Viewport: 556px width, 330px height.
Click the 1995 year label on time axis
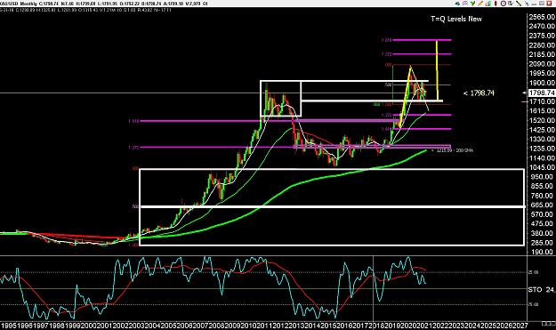(8, 326)
